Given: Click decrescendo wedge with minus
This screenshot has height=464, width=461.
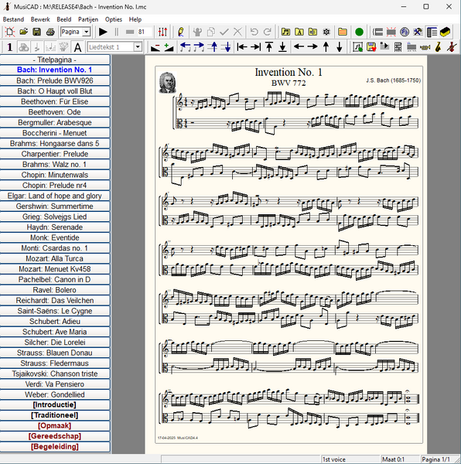Looking at the screenshot, I should coord(155,46).
